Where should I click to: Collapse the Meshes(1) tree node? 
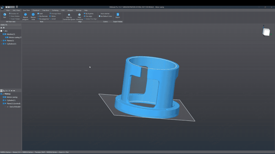tap(1, 34)
